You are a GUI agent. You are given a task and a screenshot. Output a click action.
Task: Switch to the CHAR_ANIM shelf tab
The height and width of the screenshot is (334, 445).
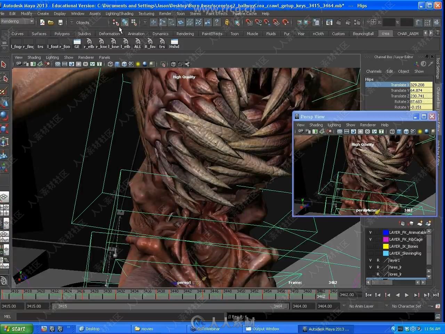[x=408, y=34]
